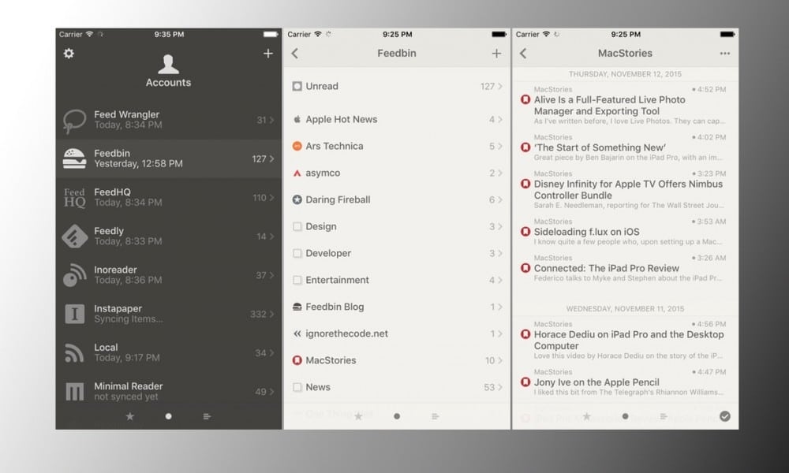Tap the ignorethecode.net chevrons icon

(297, 333)
